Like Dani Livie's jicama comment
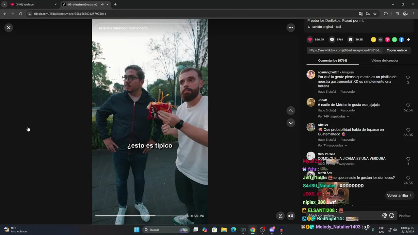418x235 pixels. 408,159
